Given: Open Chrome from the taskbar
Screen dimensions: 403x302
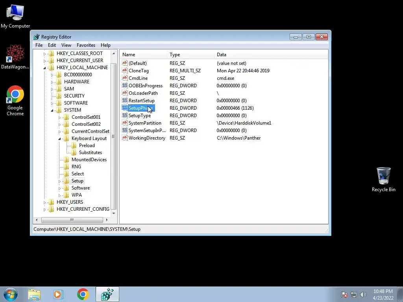Looking at the screenshot, I should click(x=83, y=294).
